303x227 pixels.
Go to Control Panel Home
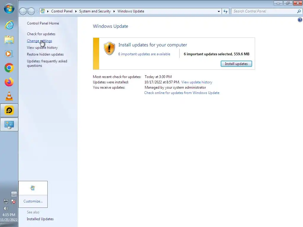point(43,23)
